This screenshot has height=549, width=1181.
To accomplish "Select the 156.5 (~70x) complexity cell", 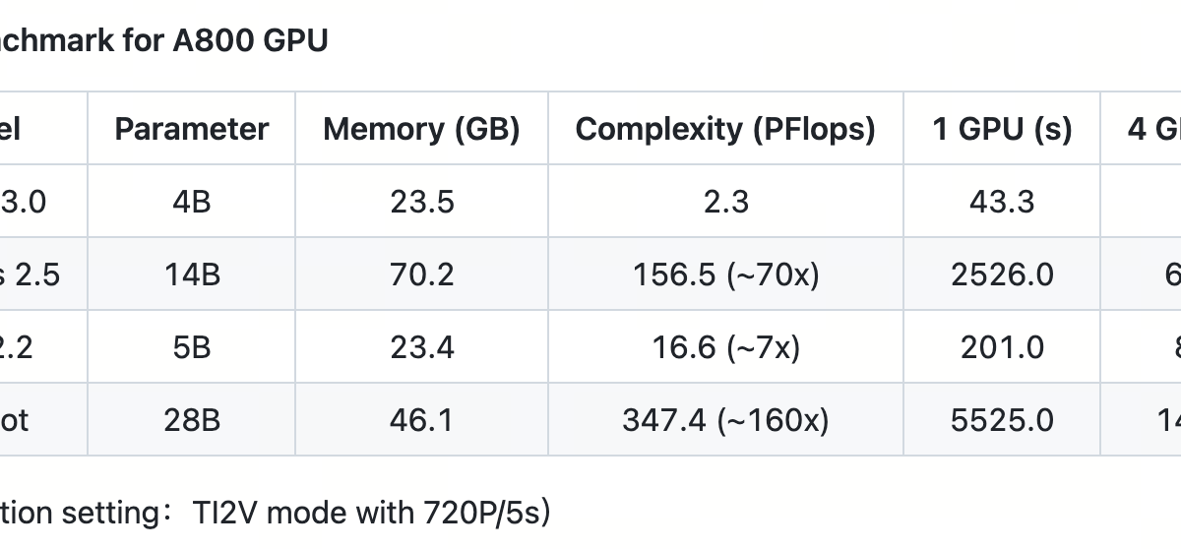I will point(725,274).
